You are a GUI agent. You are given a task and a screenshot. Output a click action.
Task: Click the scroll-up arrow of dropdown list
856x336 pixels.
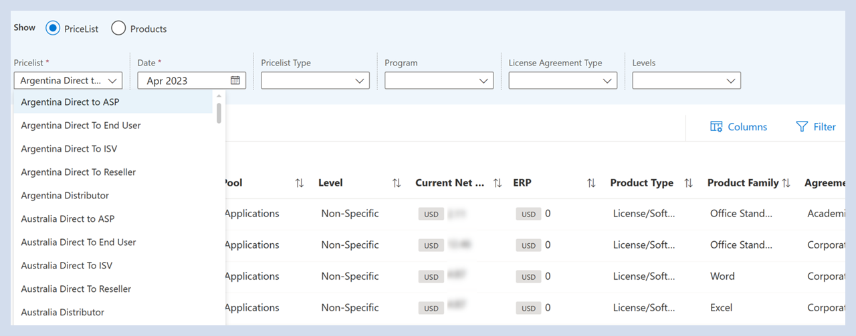pyautogui.click(x=219, y=96)
